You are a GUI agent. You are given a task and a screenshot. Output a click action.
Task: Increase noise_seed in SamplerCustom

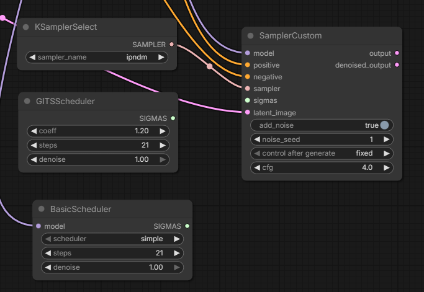pos(386,139)
